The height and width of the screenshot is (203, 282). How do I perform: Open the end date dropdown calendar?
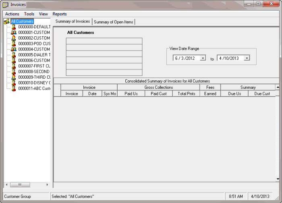pyautogui.click(x=247, y=58)
